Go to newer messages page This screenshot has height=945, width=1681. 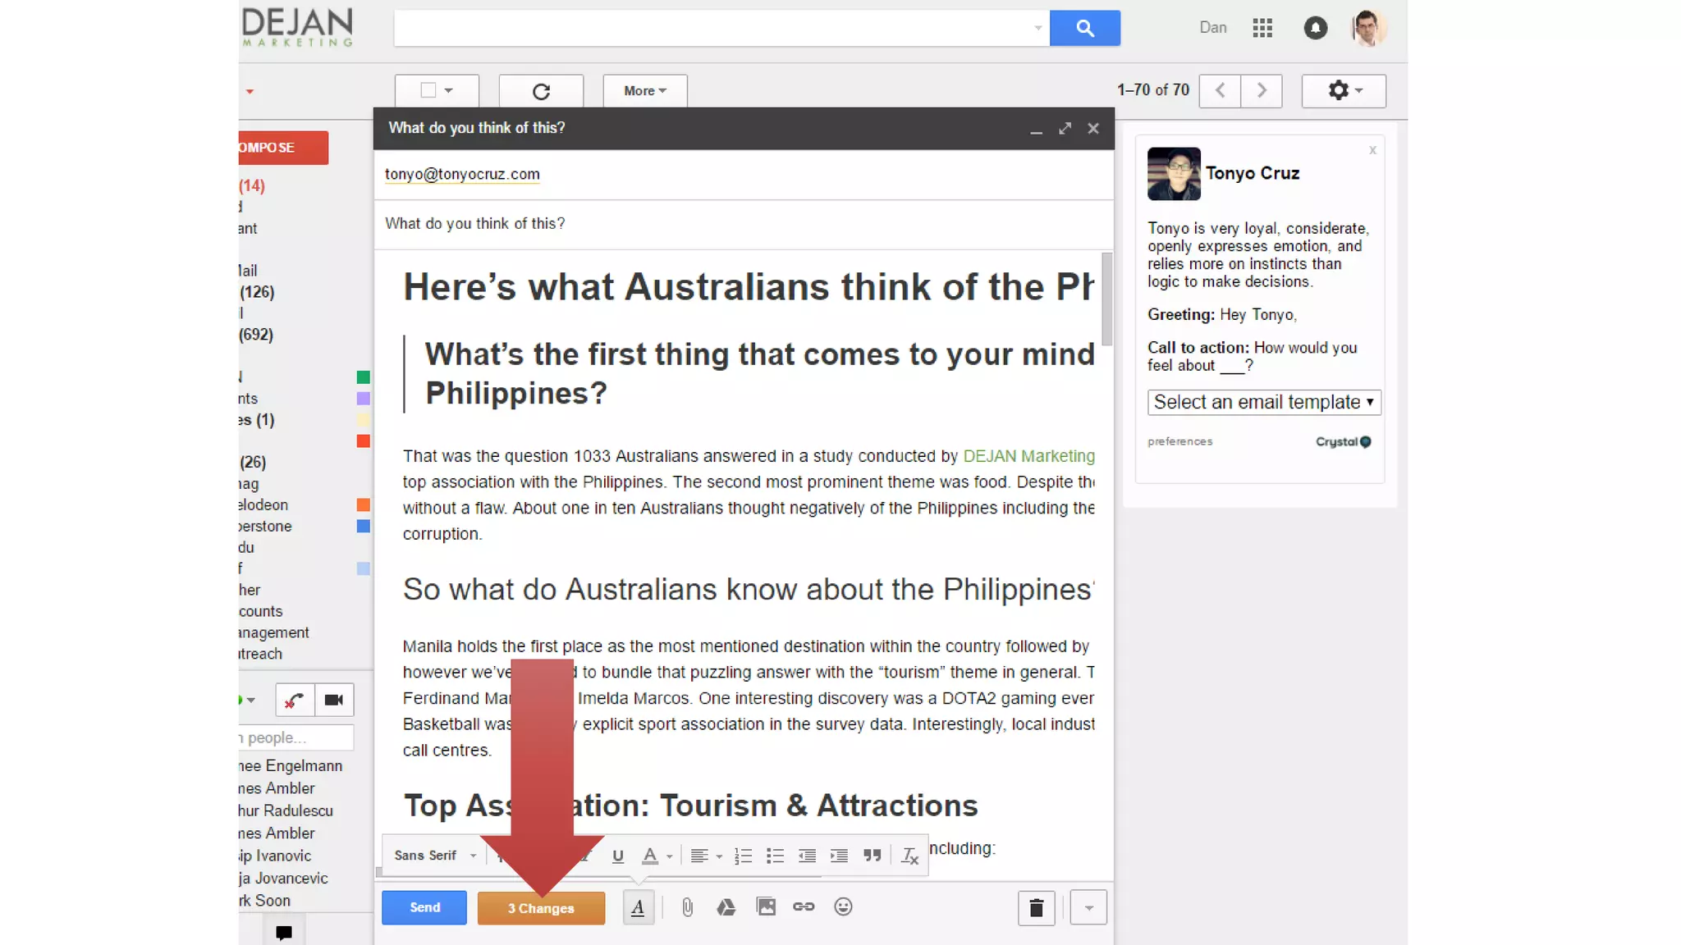point(1220,91)
